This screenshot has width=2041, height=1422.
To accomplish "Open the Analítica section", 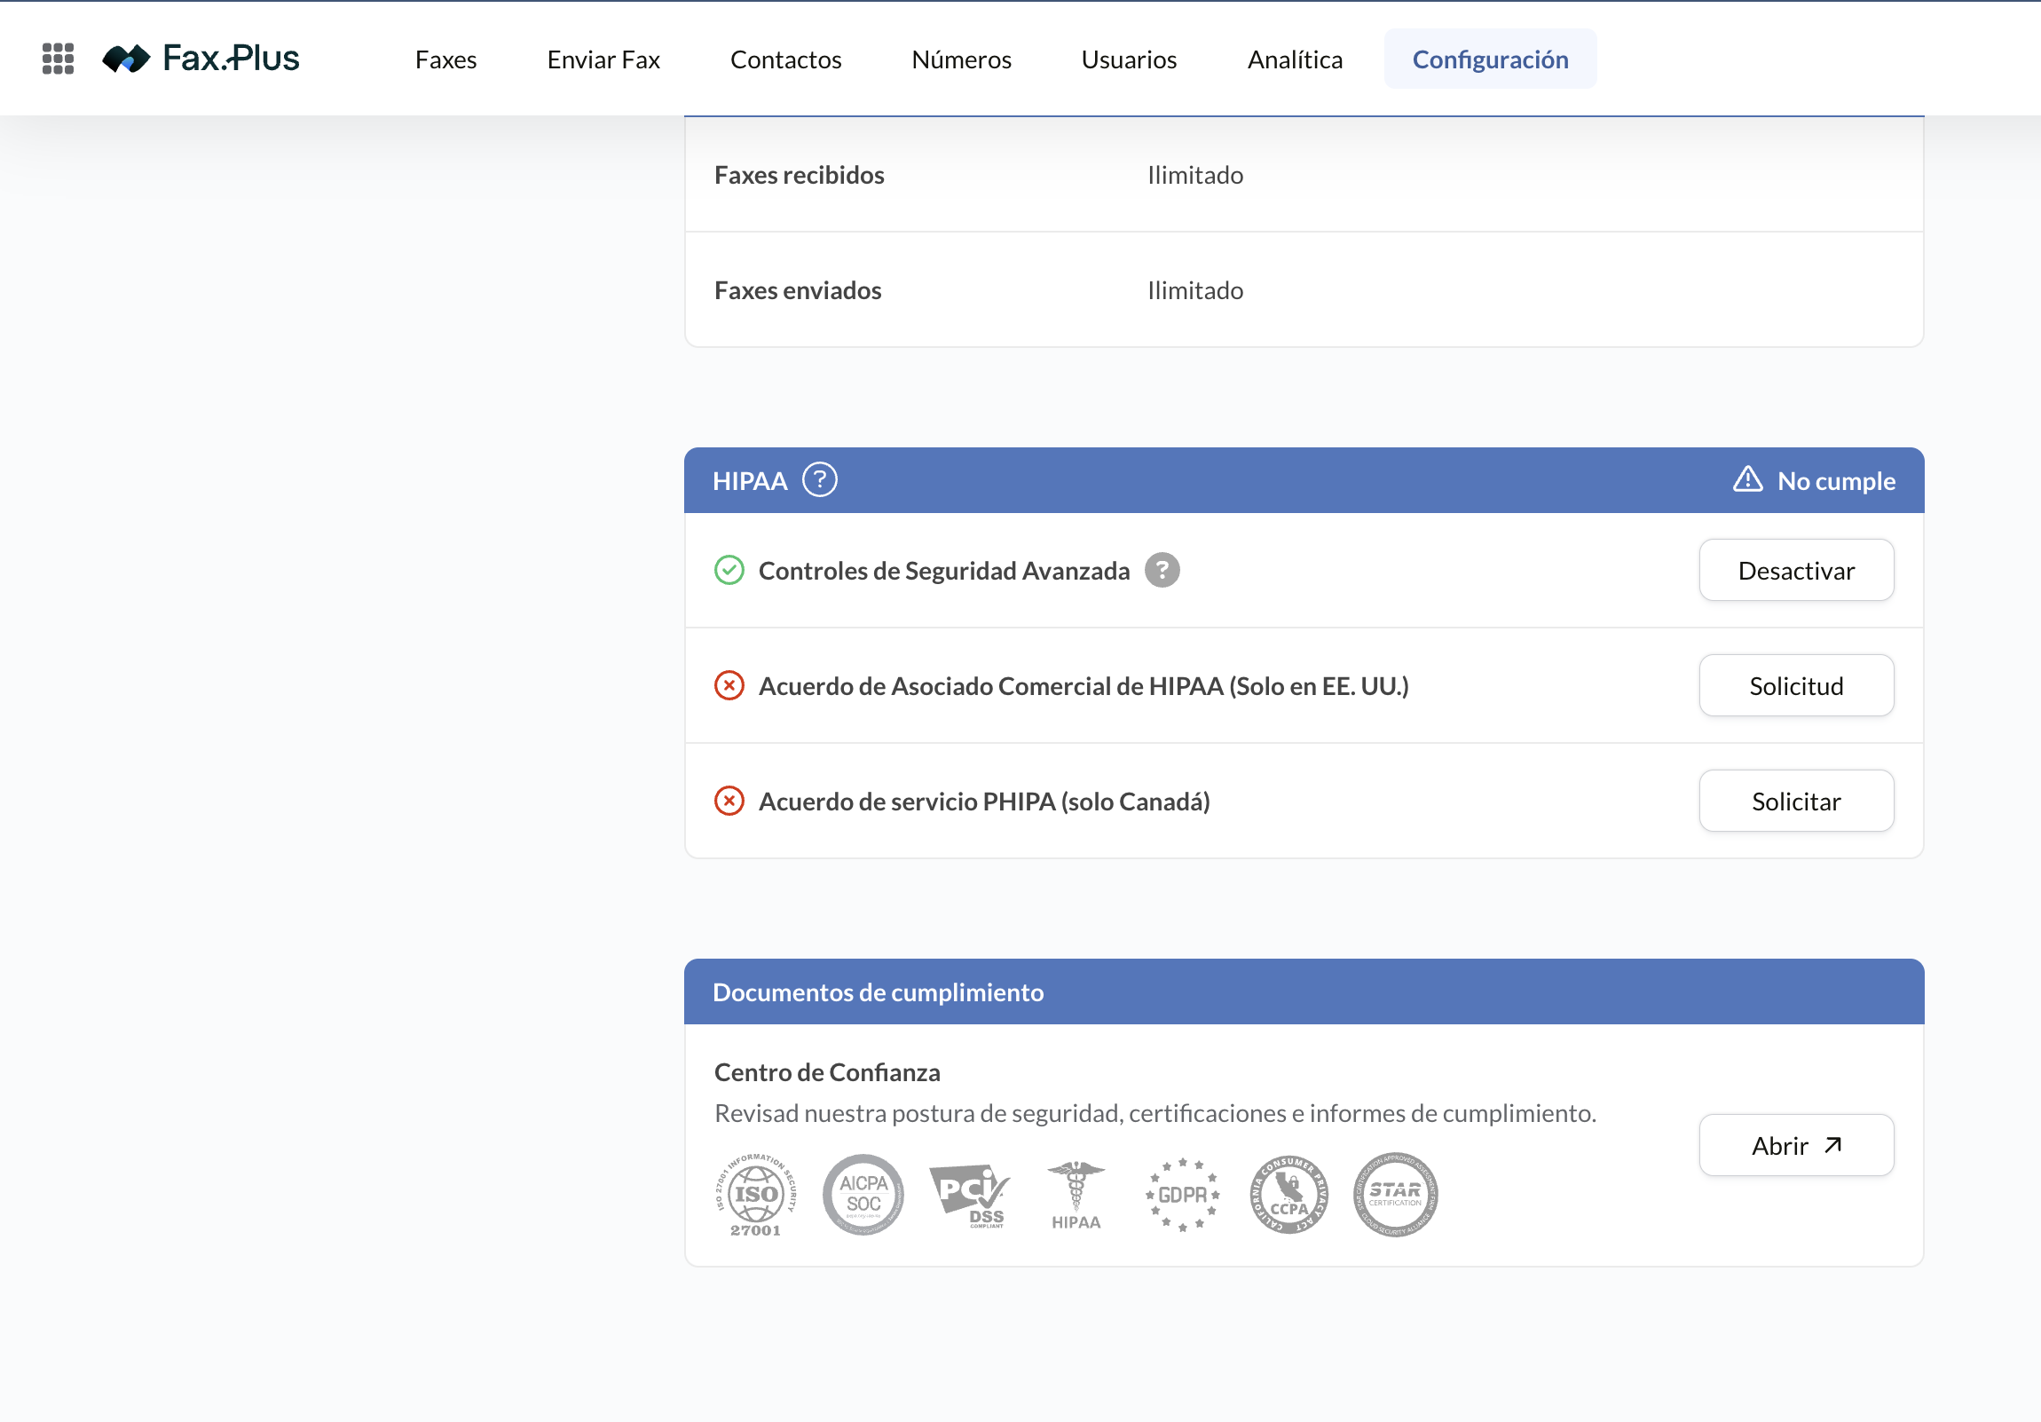I will coord(1295,59).
